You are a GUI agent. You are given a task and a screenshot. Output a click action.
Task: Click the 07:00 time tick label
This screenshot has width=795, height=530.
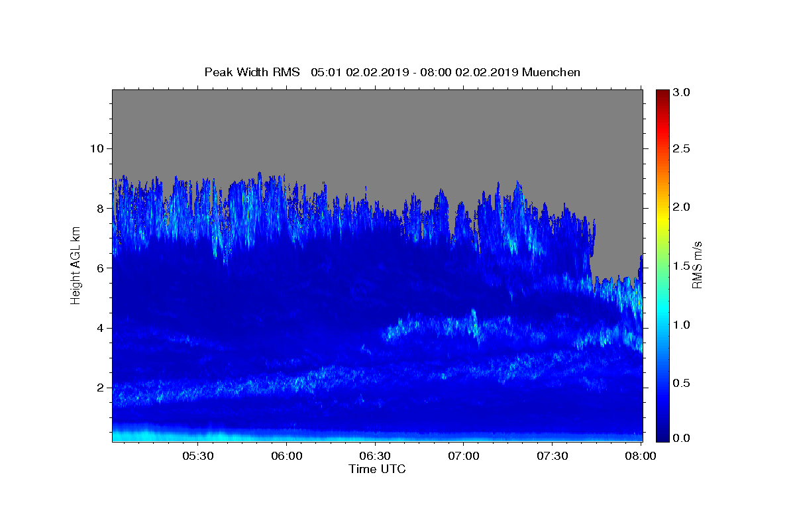tap(464, 456)
